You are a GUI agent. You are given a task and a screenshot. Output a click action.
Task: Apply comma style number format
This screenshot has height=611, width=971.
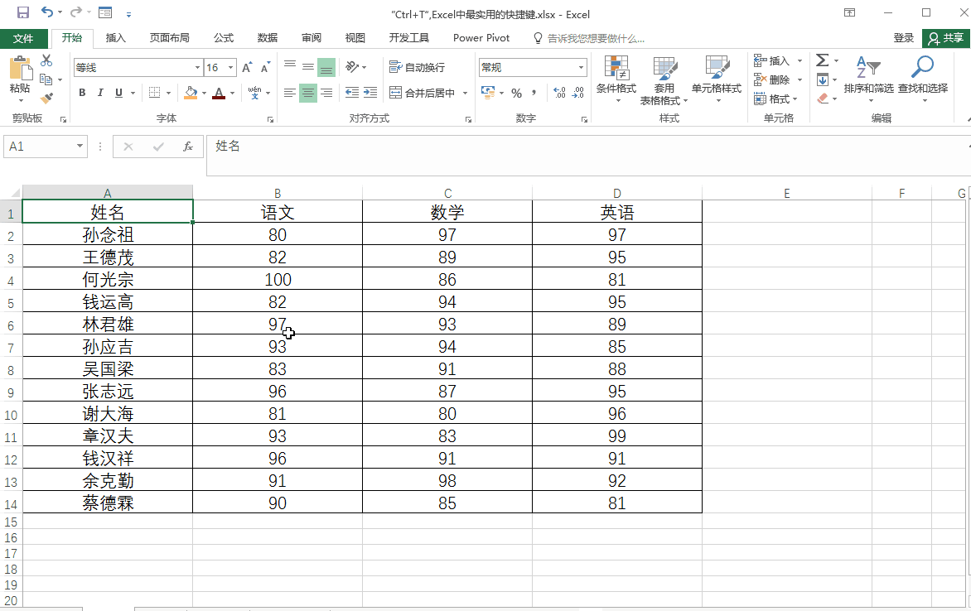[x=534, y=94]
